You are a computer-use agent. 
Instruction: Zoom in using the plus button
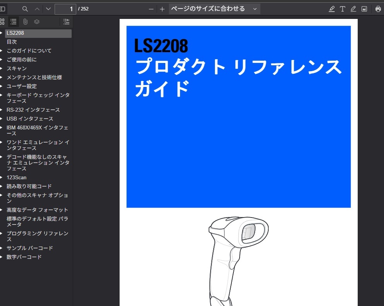[x=162, y=8]
